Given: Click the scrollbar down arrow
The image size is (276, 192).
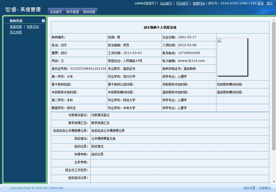Looking at the screenshot, I should point(274,181).
